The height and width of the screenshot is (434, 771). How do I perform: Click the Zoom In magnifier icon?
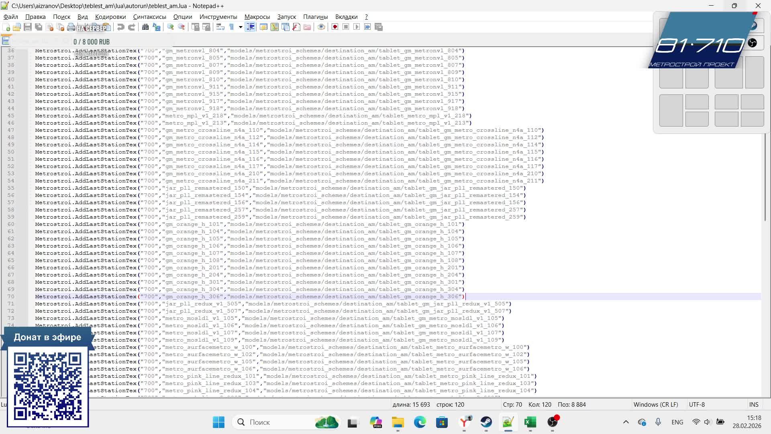pos(170,27)
